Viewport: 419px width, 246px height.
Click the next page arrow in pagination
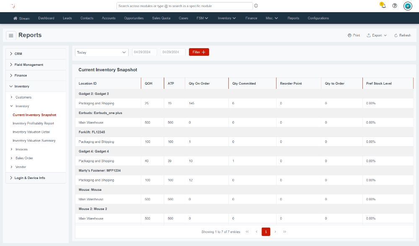pos(275,231)
